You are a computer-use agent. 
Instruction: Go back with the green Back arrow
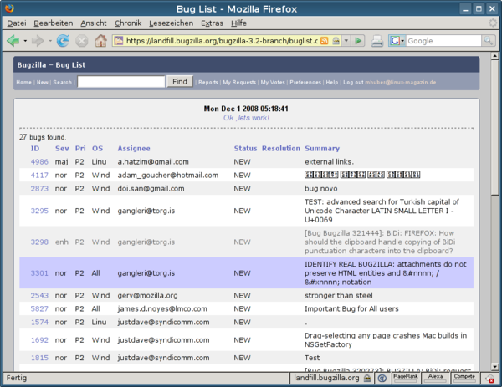13,41
